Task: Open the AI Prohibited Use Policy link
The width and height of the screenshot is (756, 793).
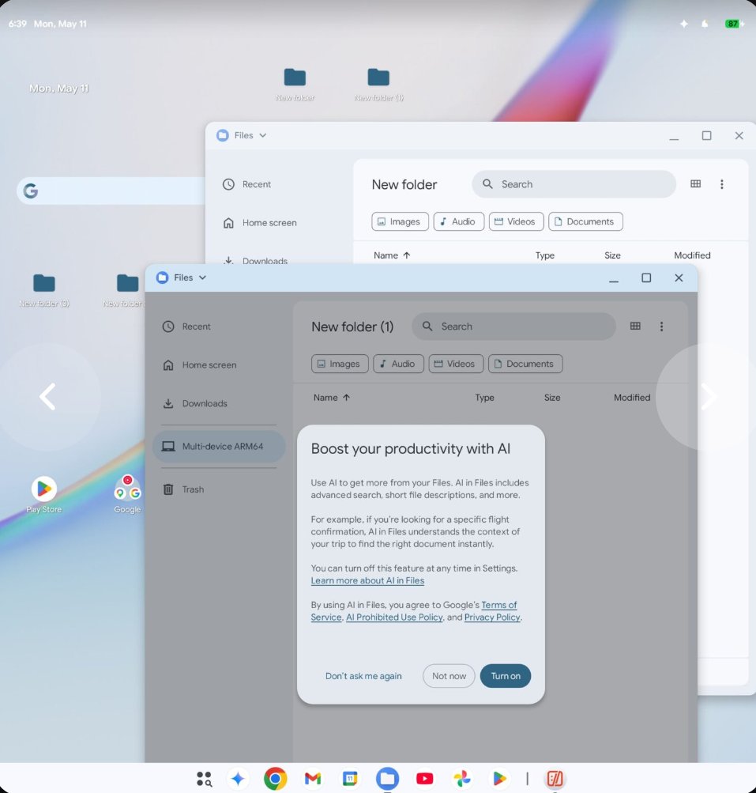Action: pos(394,617)
